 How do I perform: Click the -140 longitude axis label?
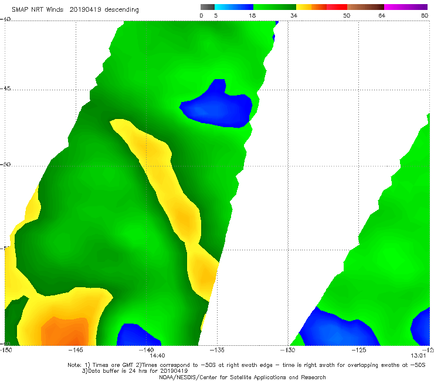tap(146, 350)
